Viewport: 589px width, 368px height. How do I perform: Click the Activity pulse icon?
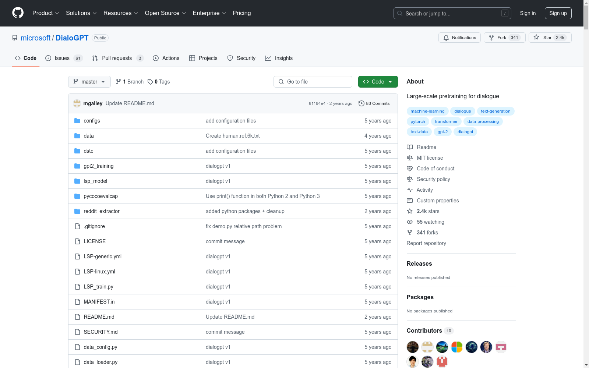[x=410, y=190]
